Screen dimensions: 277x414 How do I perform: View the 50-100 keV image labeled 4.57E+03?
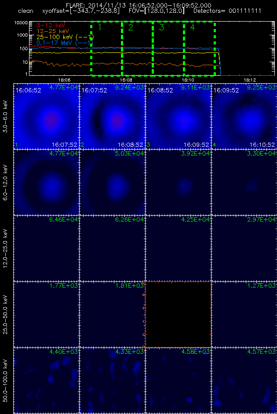click(x=244, y=381)
